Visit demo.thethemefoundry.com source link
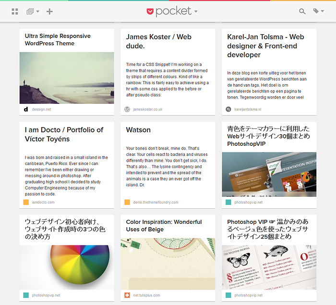Image resolution: width=336 pixels, height=305 pixels. click(x=156, y=203)
